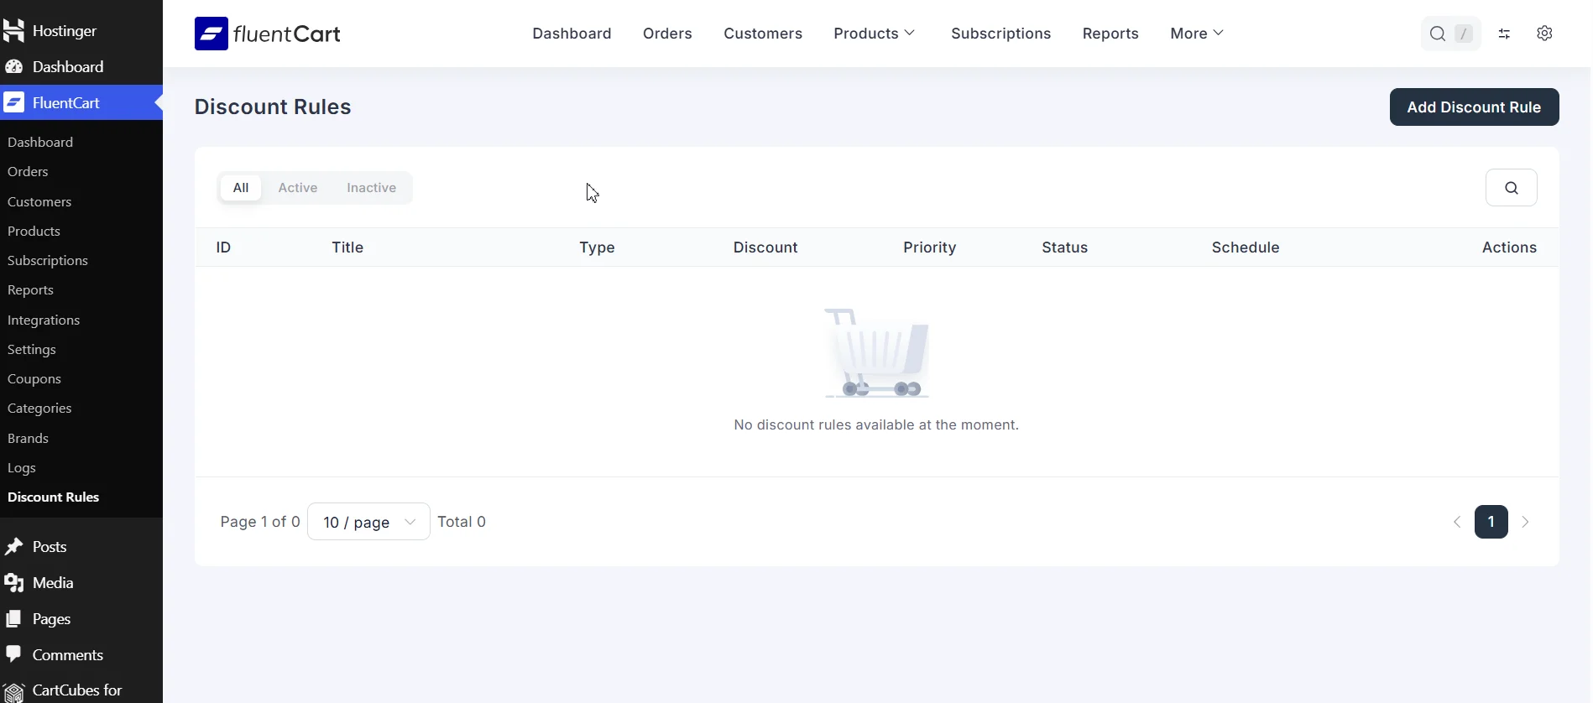Expand the Products dropdown in top nav

(875, 34)
